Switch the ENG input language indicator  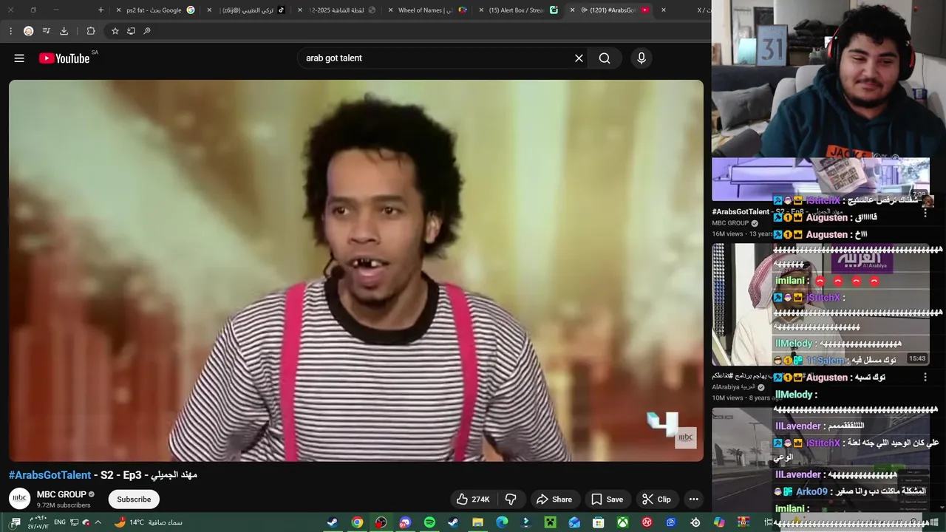tap(60, 522)
